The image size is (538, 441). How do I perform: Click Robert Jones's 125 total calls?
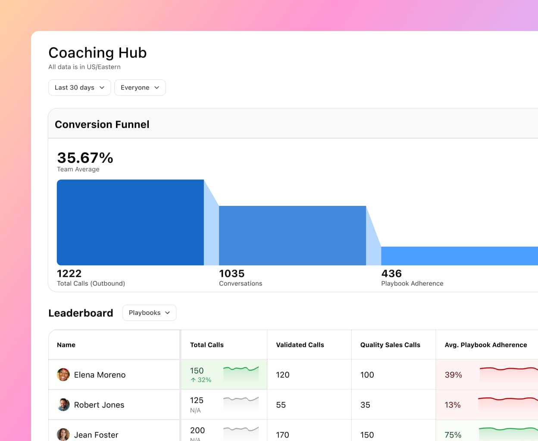[x=197, y=401]
